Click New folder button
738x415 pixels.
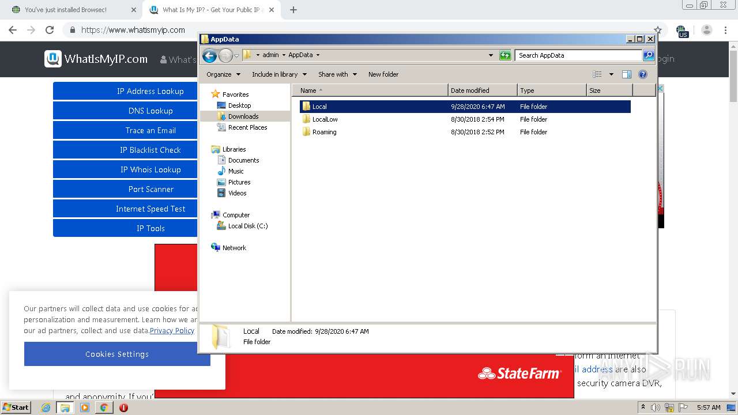[x=383, y=74]
